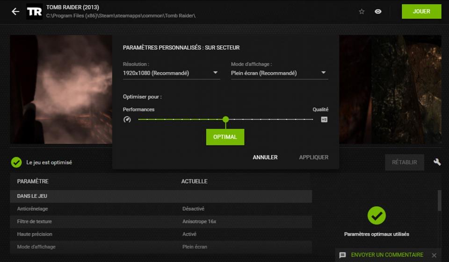This screenshot has height=262, width=449.
Task: Click the Qualité icon on slider right
Action: (324, 120)
